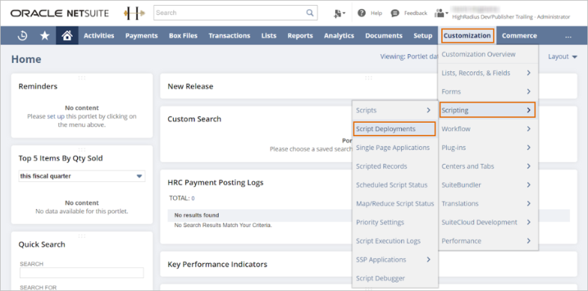Select Priority Settings
This screenshot has width=588, height=291.
click(395, 223)
